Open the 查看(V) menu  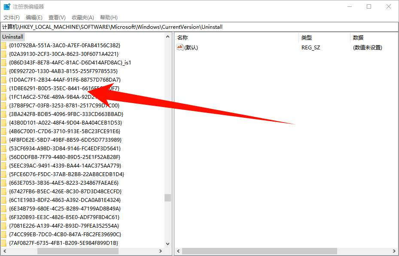(x=57, y=18)
